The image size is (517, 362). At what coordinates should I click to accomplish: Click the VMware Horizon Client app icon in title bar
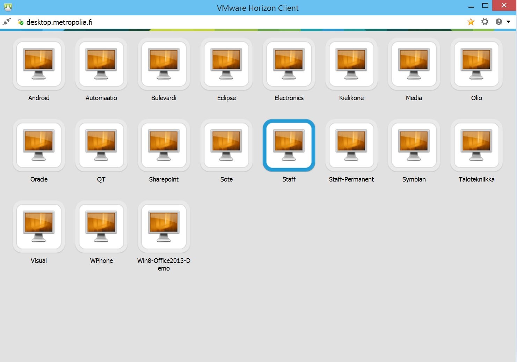[x=8, y=7]
